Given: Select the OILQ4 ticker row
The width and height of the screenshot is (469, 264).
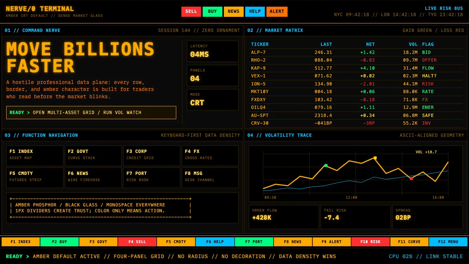Looking at the screenshot, I should 356,107.
